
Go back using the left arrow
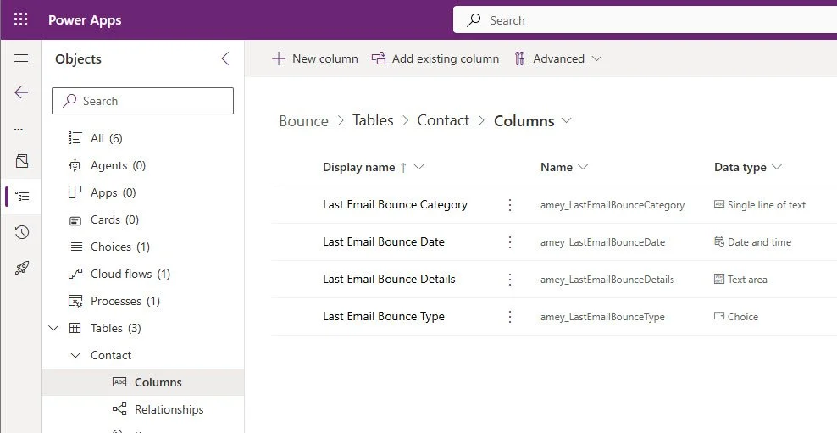point(21,92)
